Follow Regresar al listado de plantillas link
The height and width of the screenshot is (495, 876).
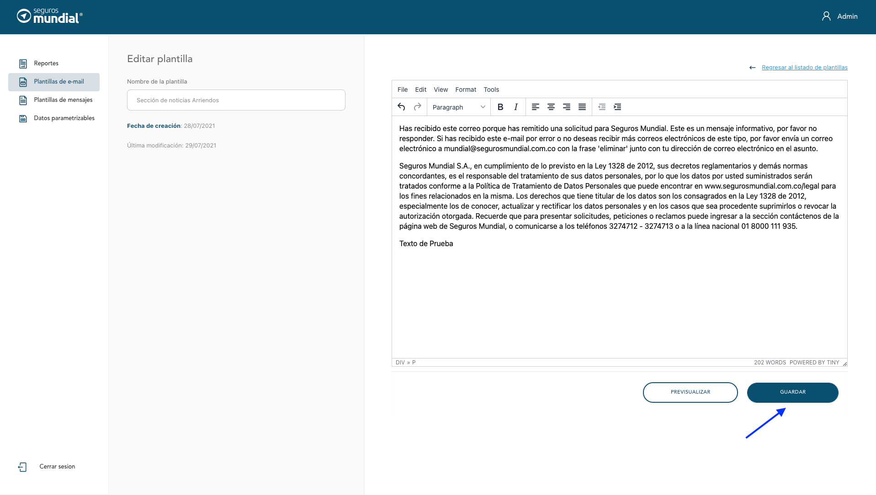coord(804,68)
